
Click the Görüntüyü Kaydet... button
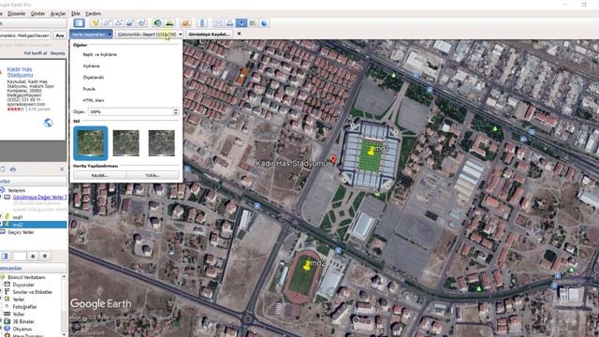tap(210, 34)
